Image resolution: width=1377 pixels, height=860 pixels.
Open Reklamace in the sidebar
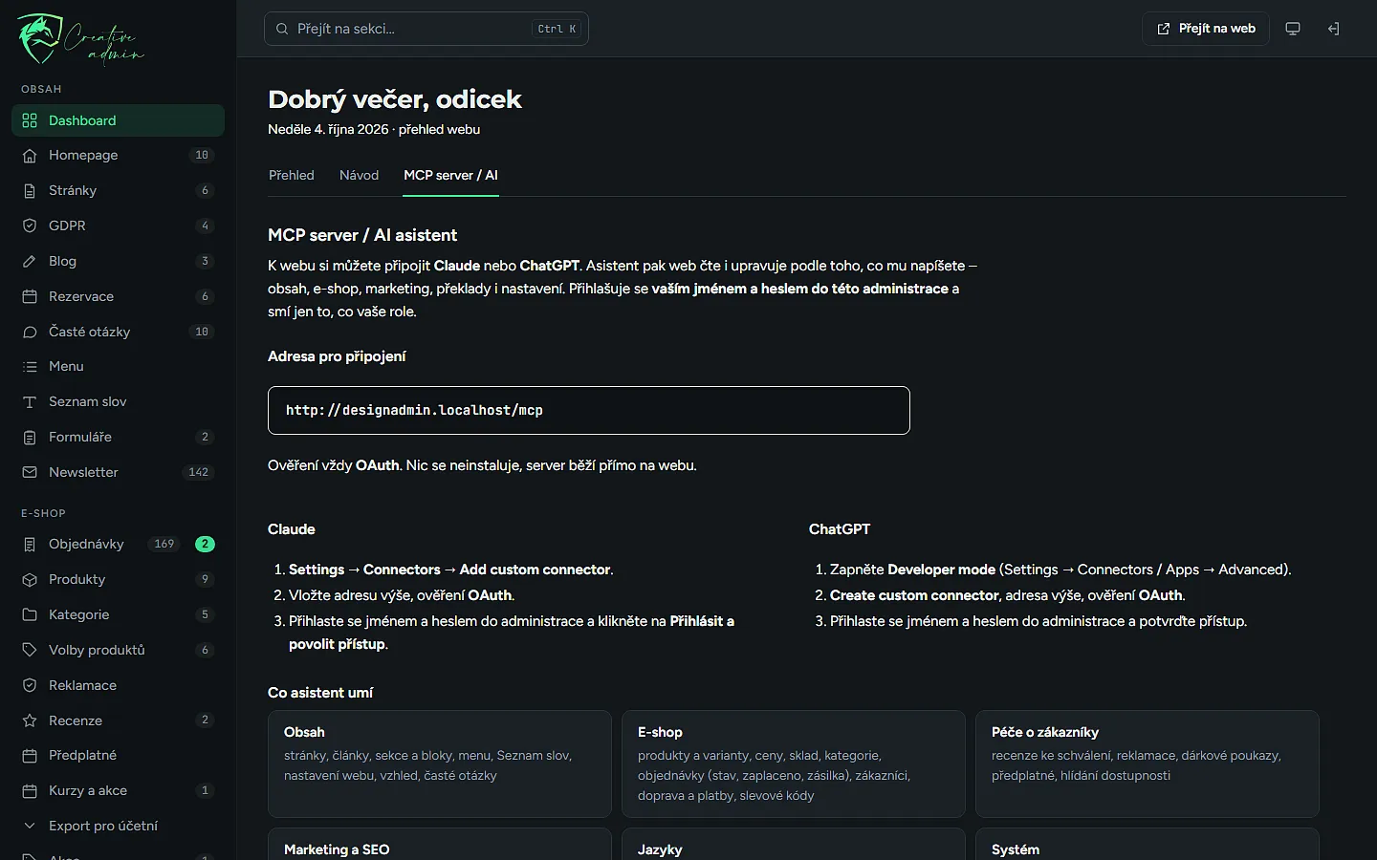(118, 685)
